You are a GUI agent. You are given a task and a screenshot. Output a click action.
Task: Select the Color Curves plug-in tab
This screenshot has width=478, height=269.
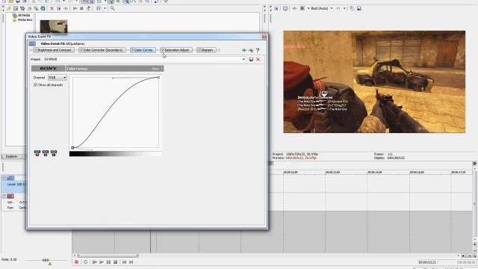143,50
